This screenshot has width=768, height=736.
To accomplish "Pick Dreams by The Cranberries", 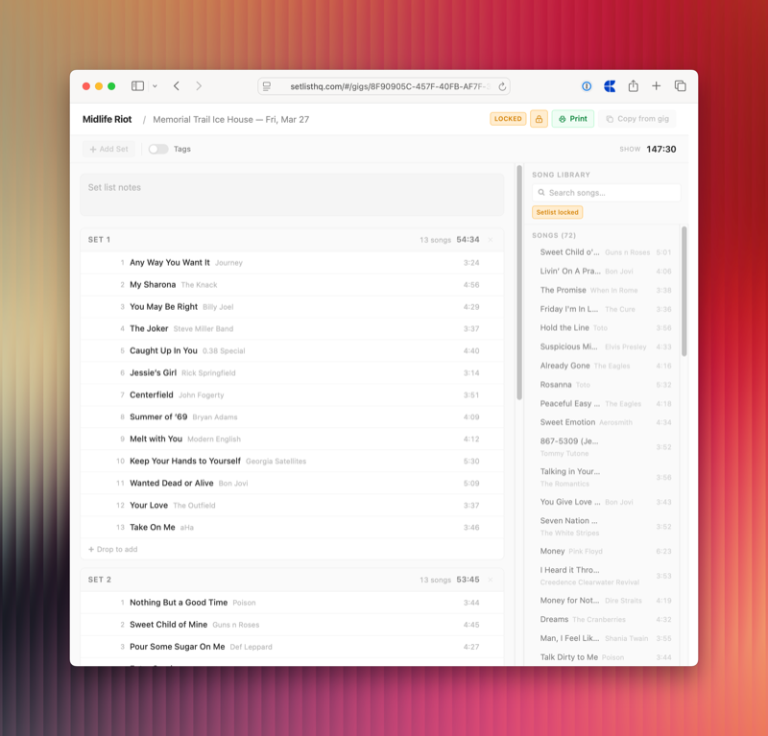I will coord(606,619).
